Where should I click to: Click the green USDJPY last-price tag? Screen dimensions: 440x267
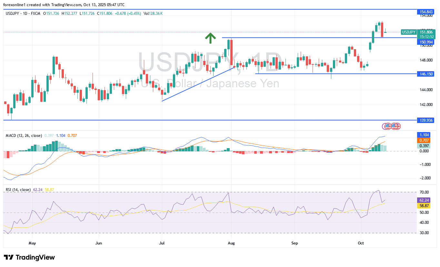[409, 32]
